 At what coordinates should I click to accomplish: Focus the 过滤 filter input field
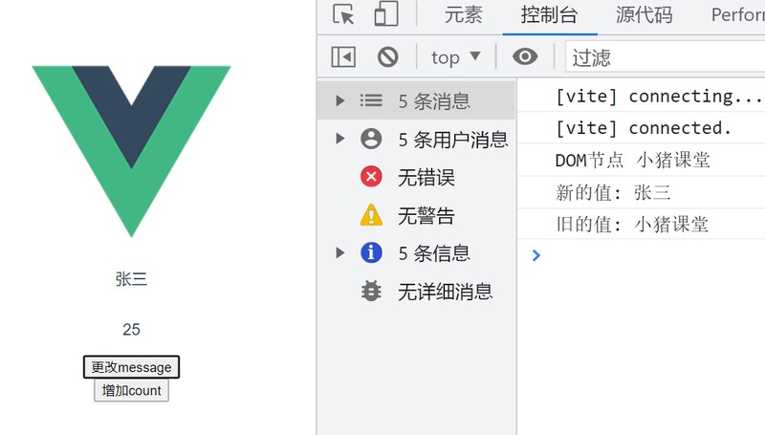[x=665, y=57]
